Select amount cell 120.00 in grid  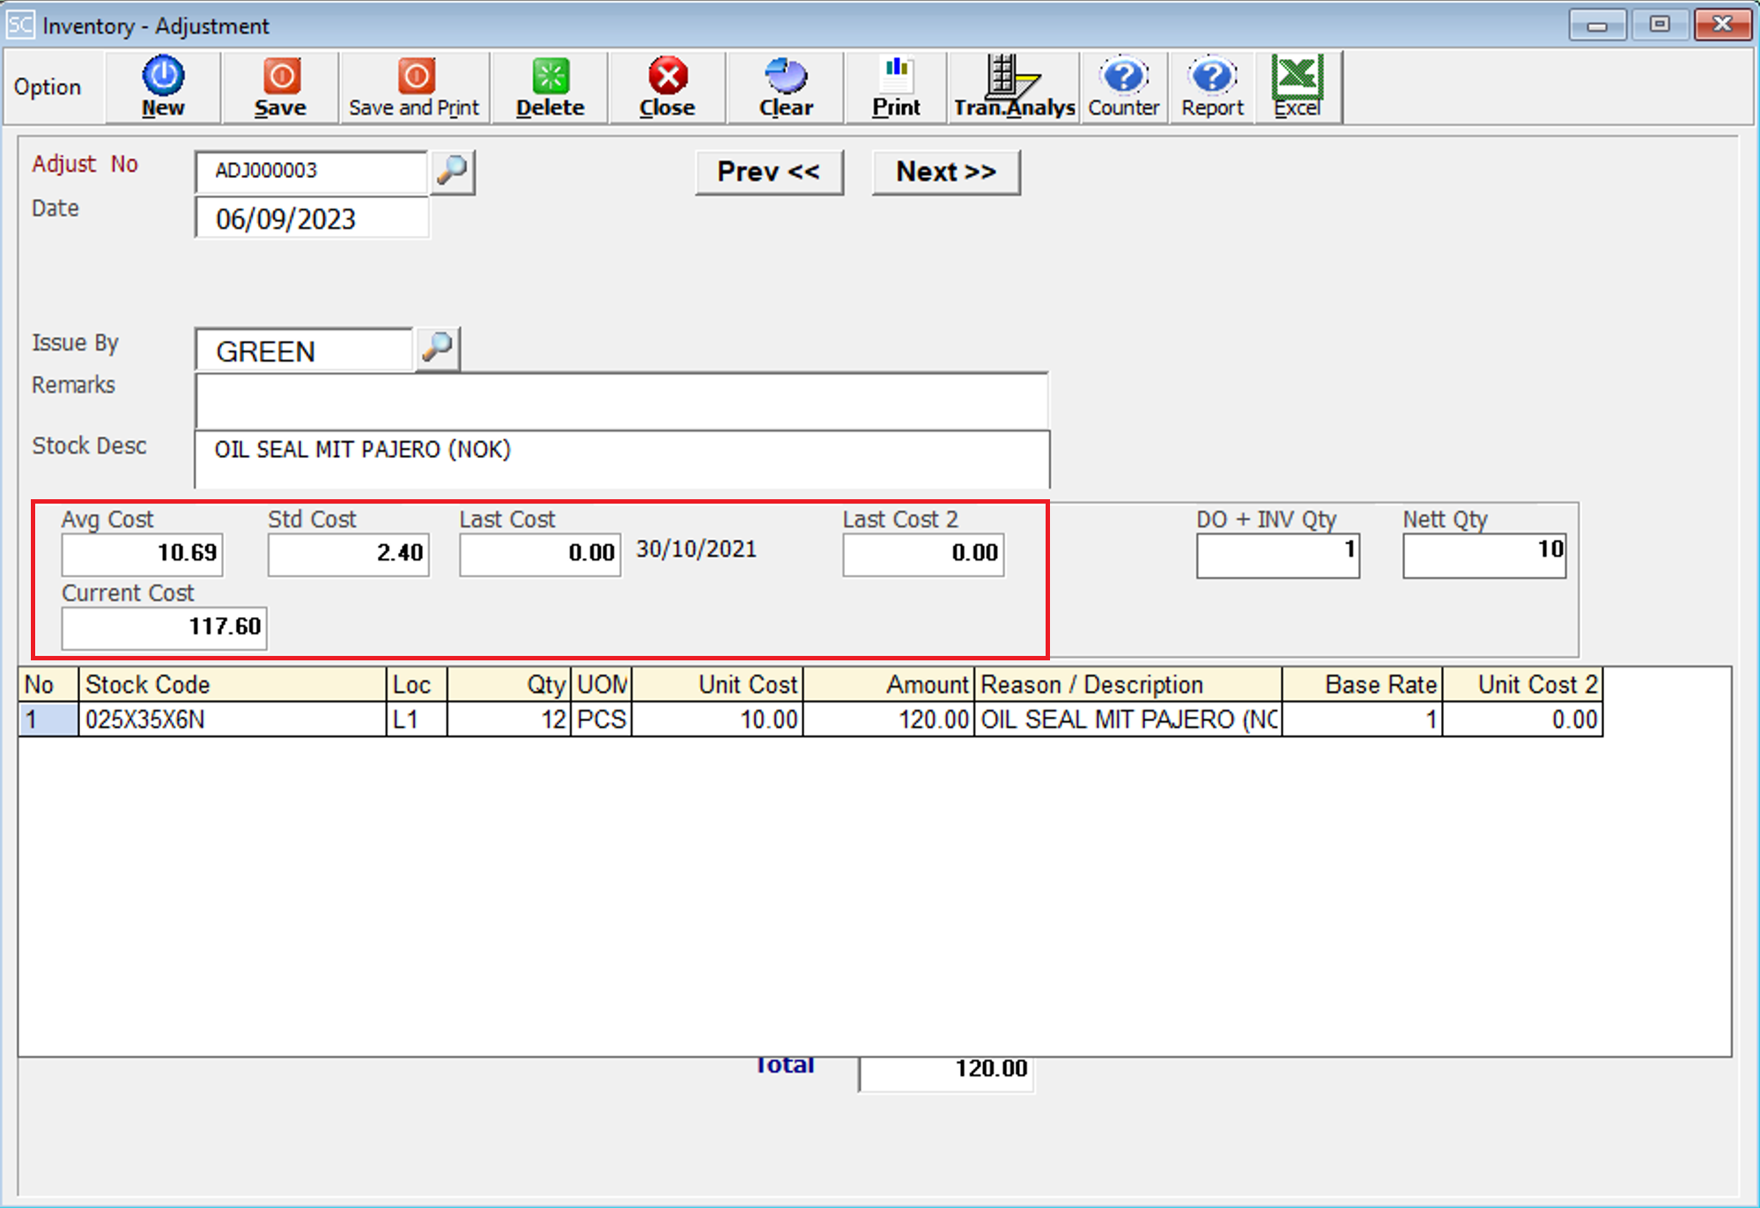pos(889,719)
